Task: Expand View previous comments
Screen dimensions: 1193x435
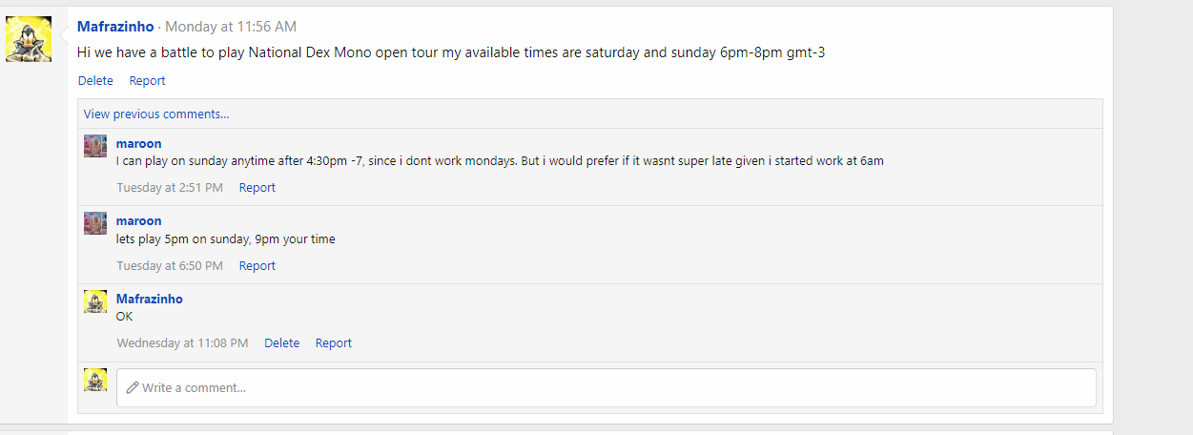Action: [156, 114]
